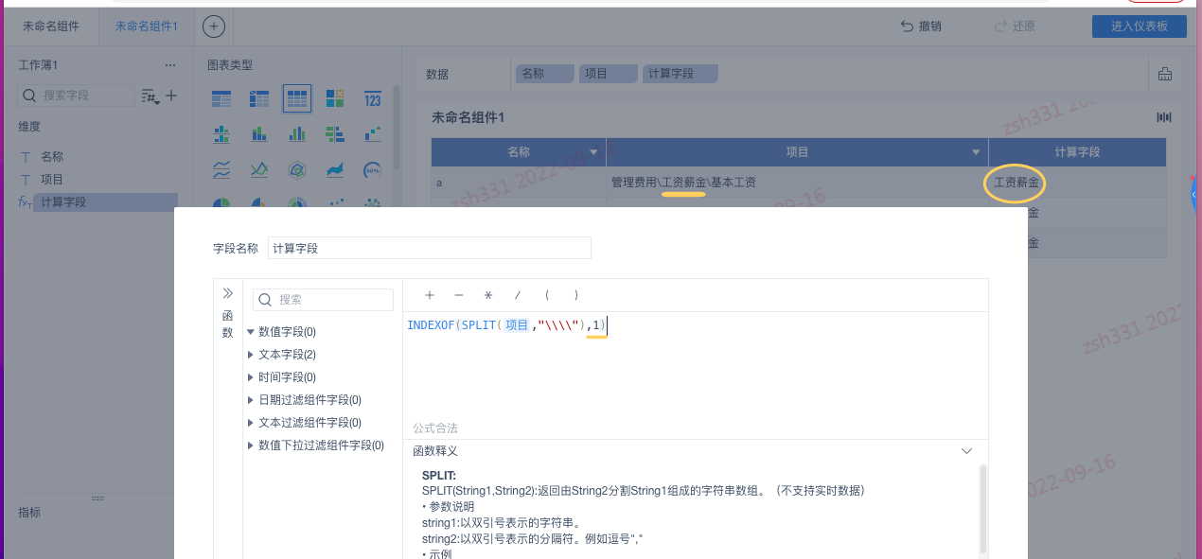
Task: Select the percentage gauge chart type
Action: pyautogui.click(x=373, y=170)
